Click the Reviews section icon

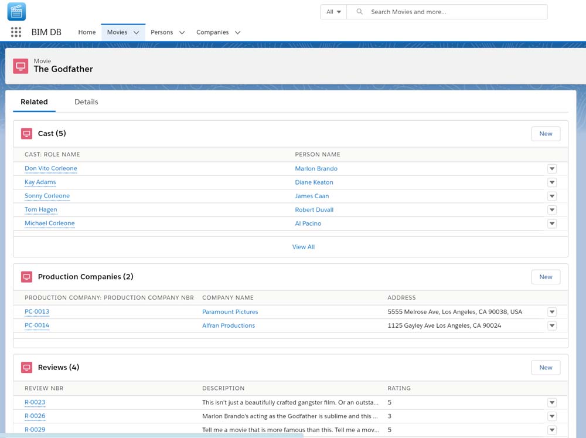coord(26,368)
